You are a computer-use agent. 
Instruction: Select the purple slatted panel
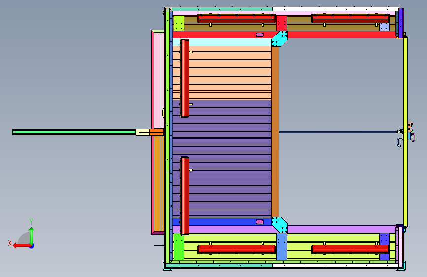coord(222,159)
